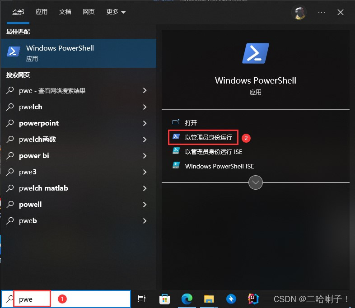Screen dimensions: 355x308
Task: Switch to the 全部 tab
Action: (18, 12)
